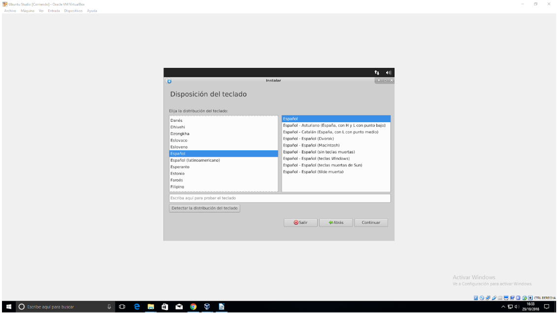Open Microsoft Edge from the taskbar
The image size is (557, 313).
coord(137,307)
